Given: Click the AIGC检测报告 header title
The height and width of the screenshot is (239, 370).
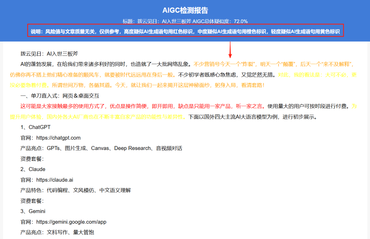Looking at the screenshot, I should [x=185, y=11].
